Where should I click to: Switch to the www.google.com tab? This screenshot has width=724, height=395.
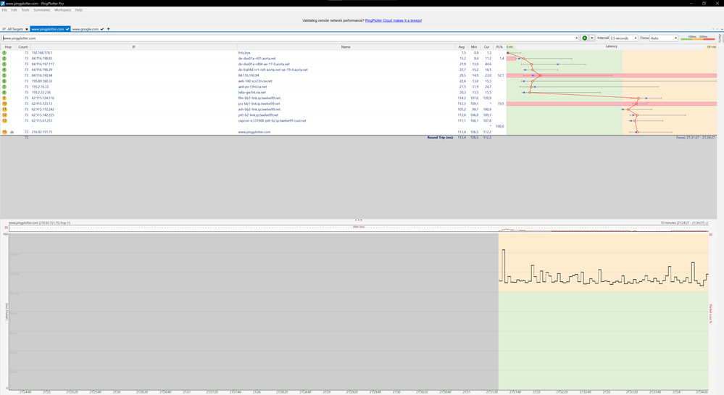click(x=86, y=29)
